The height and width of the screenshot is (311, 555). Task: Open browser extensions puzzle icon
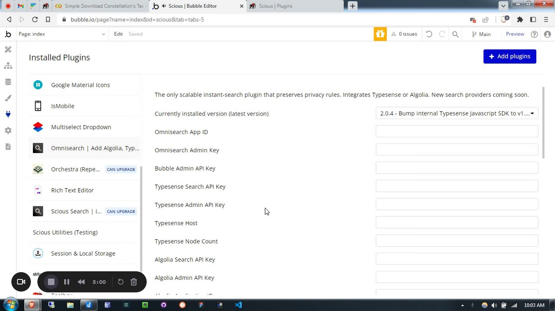click(x=520, y=19)
